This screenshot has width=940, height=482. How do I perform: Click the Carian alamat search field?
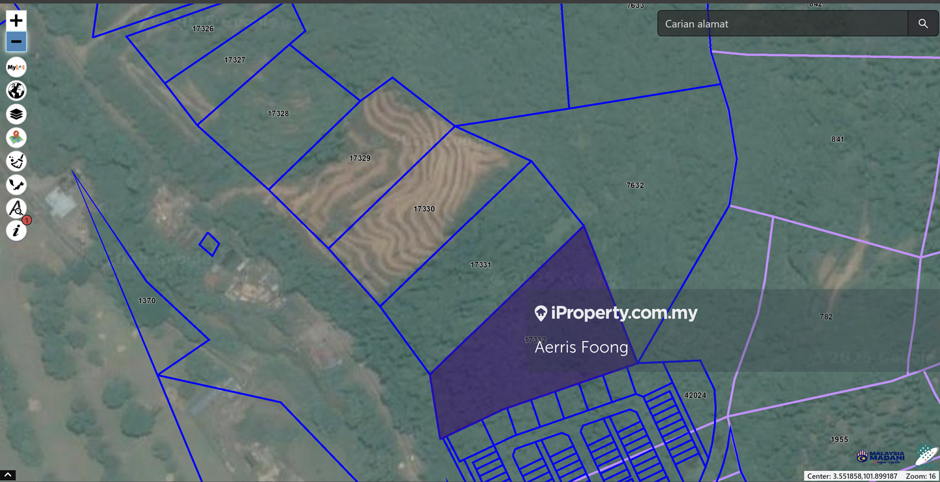point(782,24)
